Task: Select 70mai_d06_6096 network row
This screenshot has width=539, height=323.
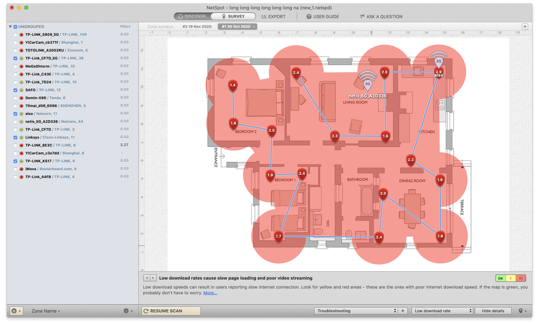Action: 72,106
